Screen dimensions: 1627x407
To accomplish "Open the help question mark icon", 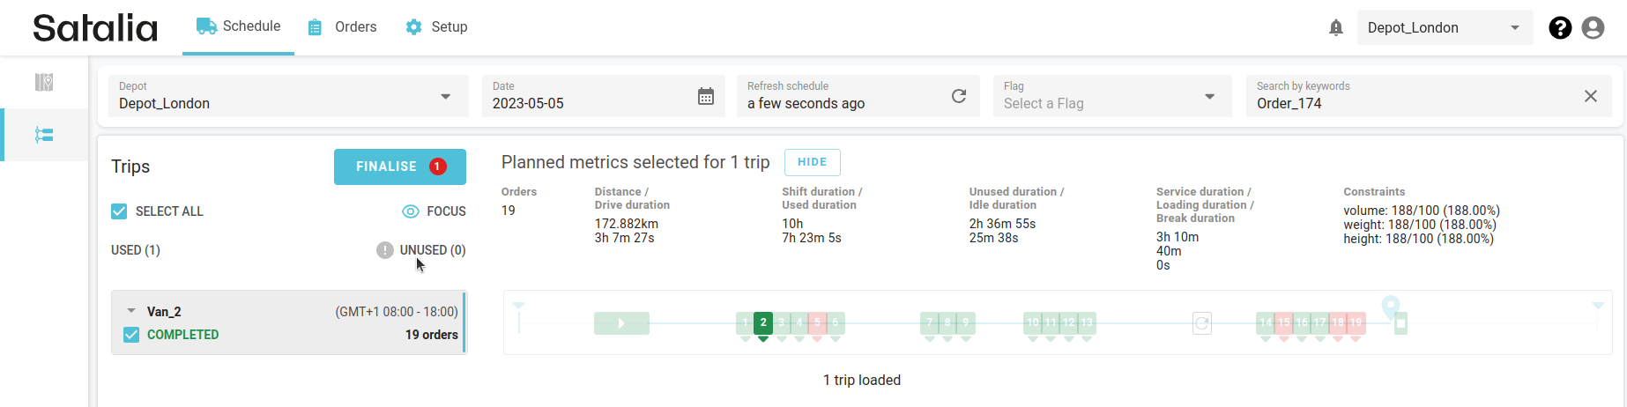I will point(1560,27).
